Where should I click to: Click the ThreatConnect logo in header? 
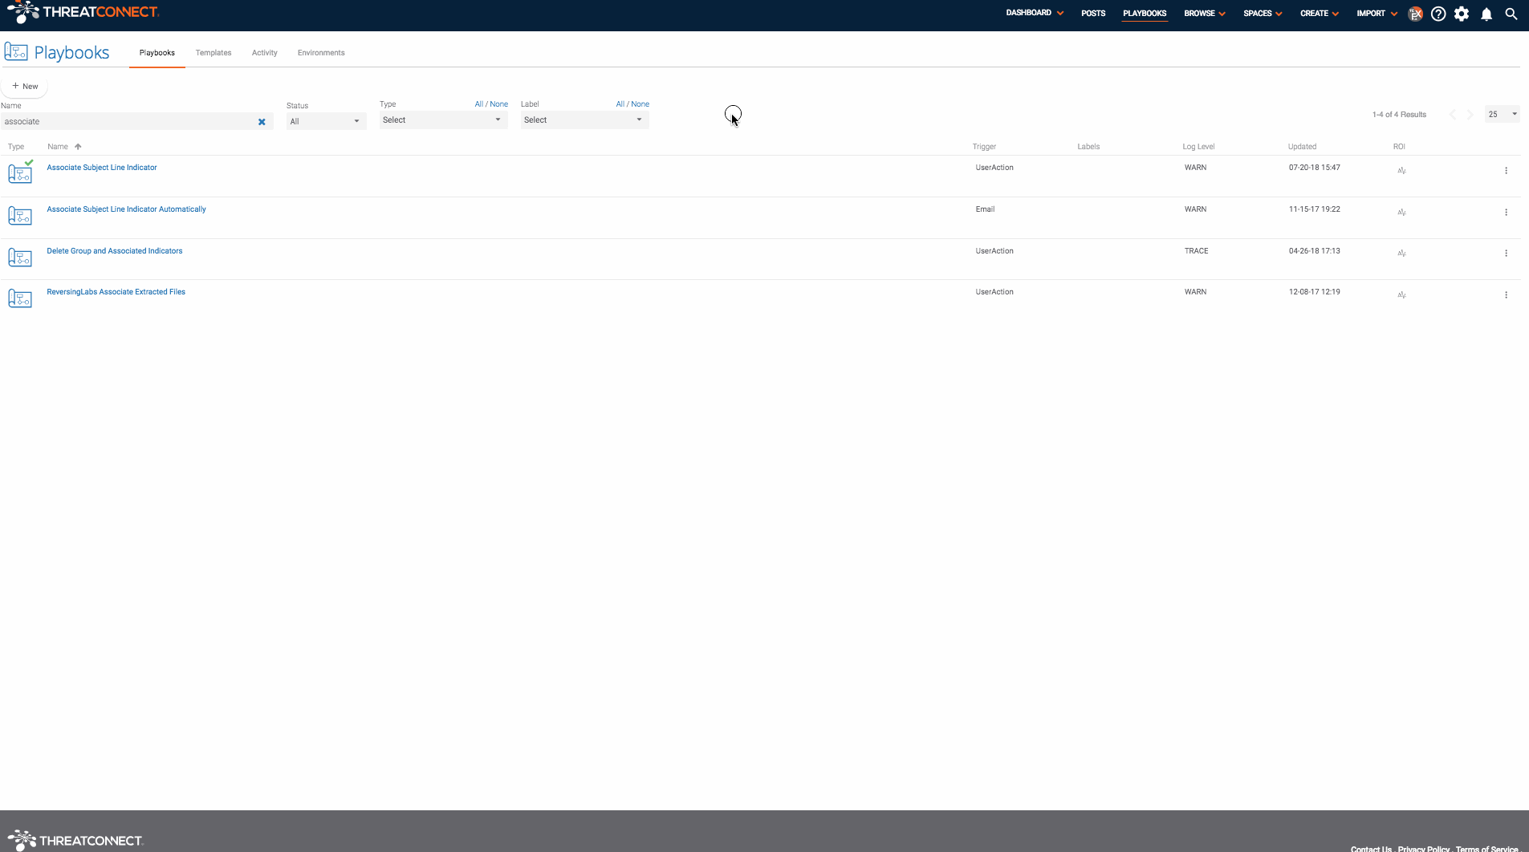coord(83,12)
